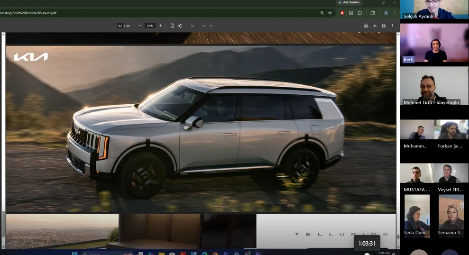The image size is (469, 255).
Task: Select Furkan Şe... participant video tile
Action: [451, 130]
